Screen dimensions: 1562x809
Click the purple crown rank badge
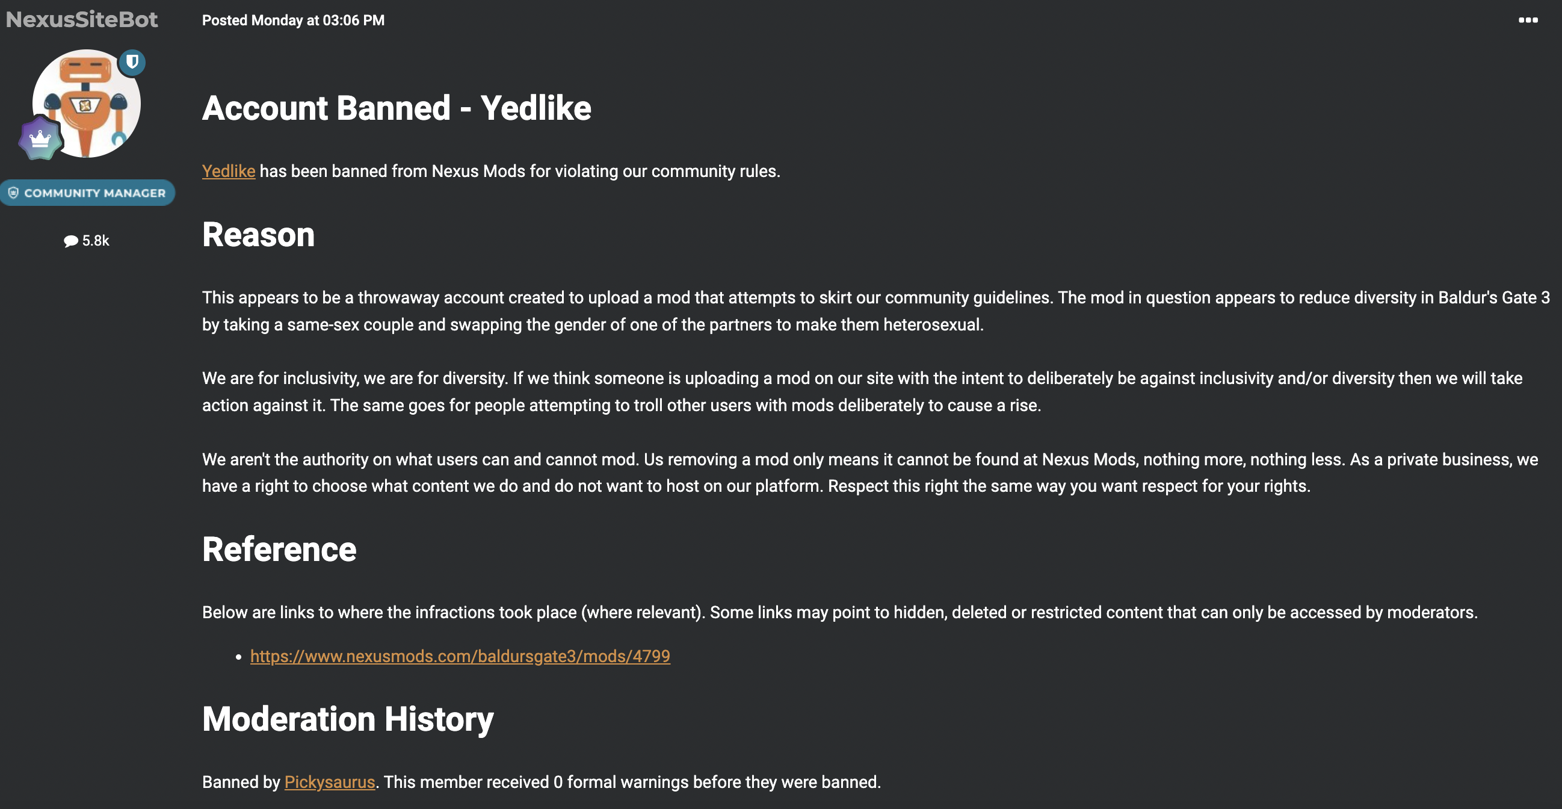tap(40, 139)
